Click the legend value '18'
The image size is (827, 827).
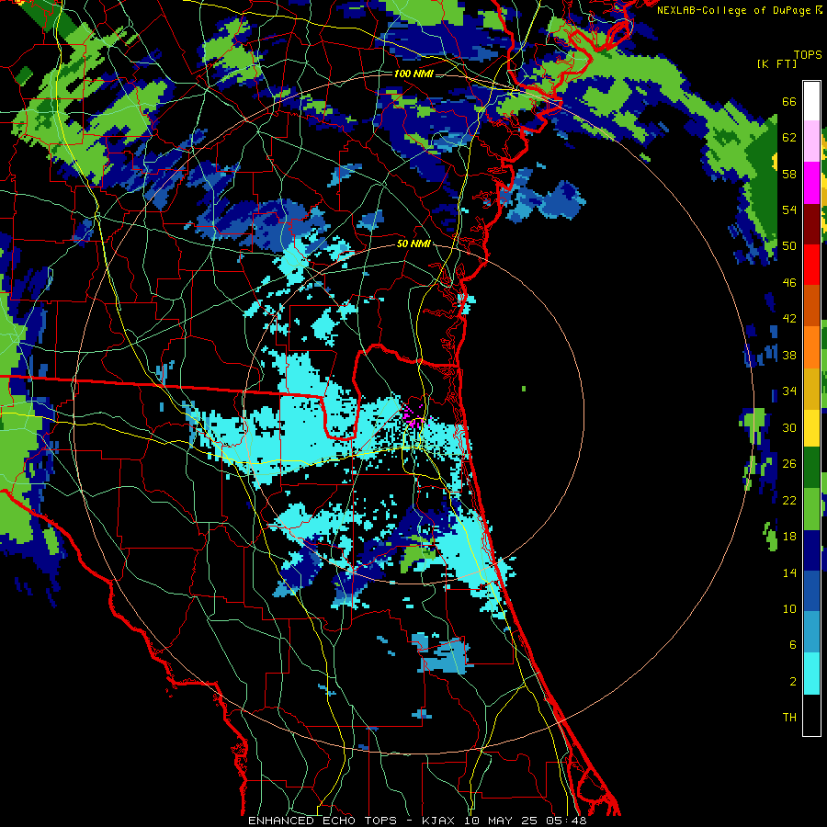789,537
